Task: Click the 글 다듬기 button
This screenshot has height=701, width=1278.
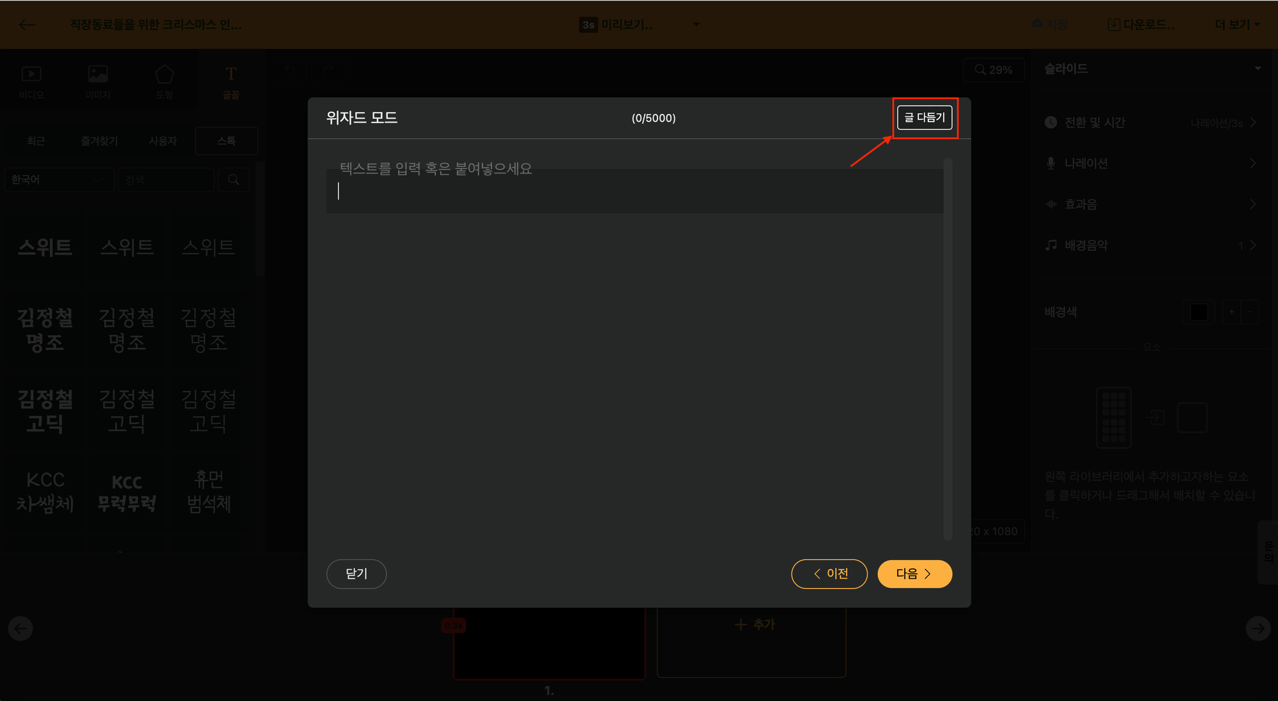Action: 925,117
